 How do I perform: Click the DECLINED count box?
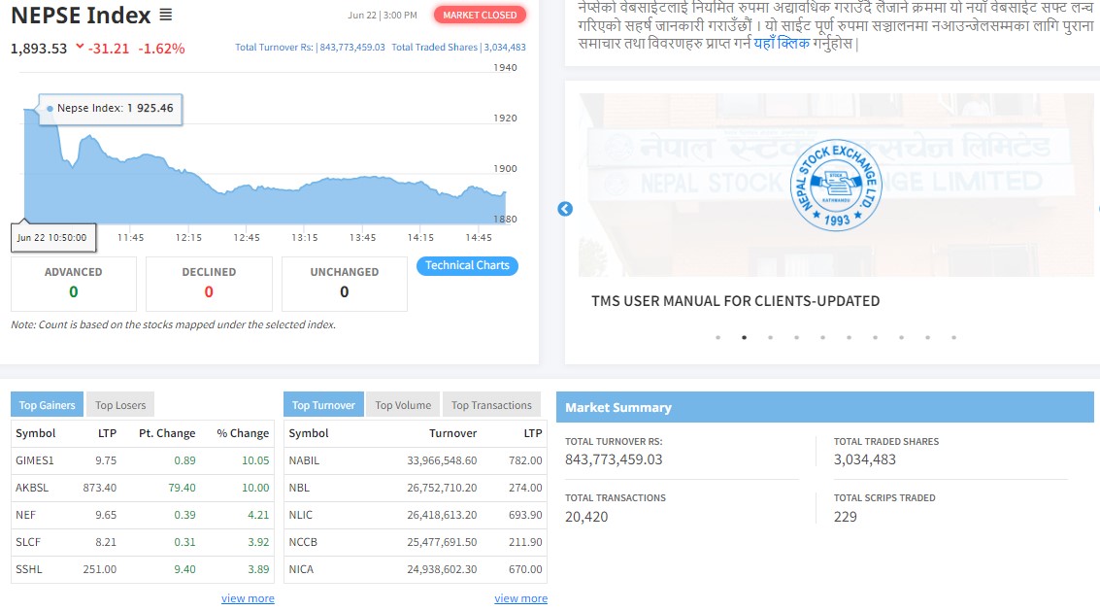[x=209, y=284]
